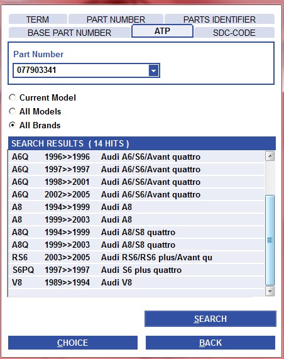Select the S6PQ Audi S6 plus quattro row
The height and width of the screenshot is (359, 284).
click(x=136, y=270)
